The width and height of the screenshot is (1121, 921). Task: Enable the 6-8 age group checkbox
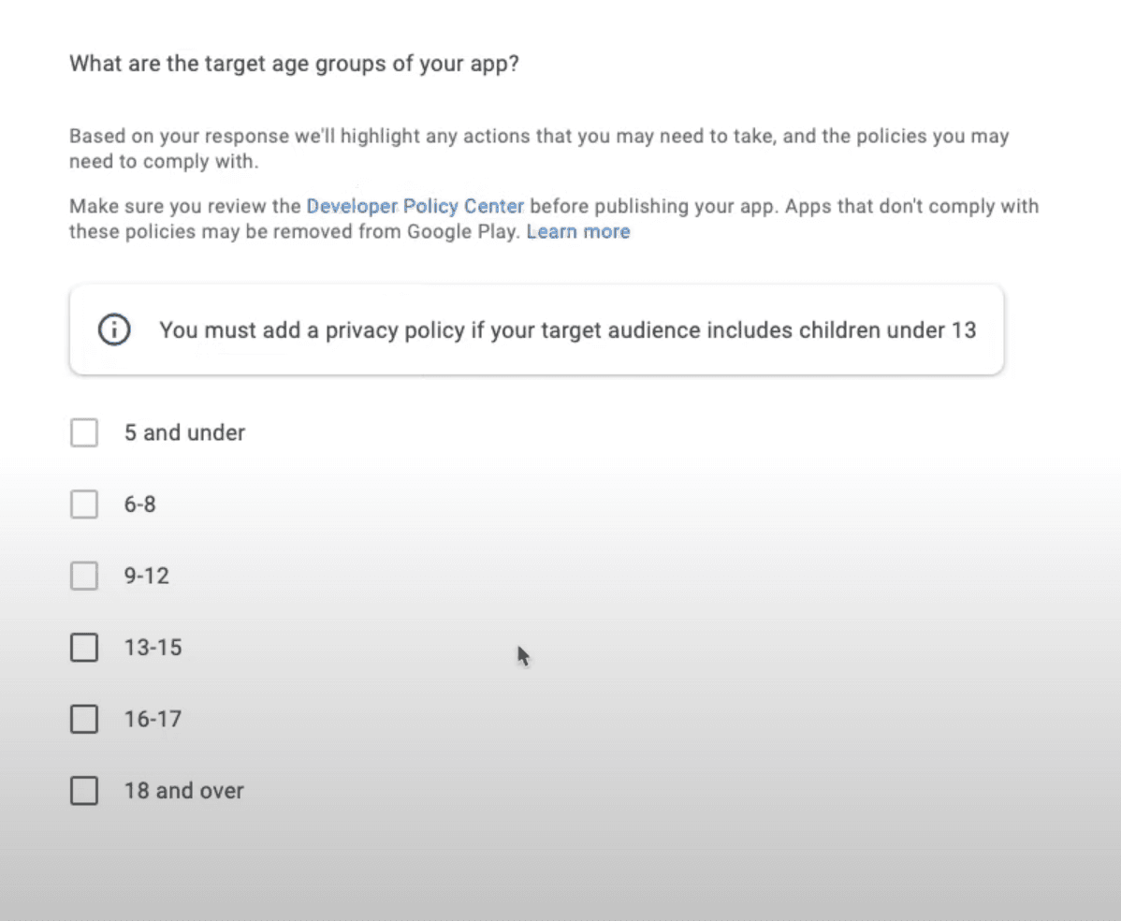[84, 504]
